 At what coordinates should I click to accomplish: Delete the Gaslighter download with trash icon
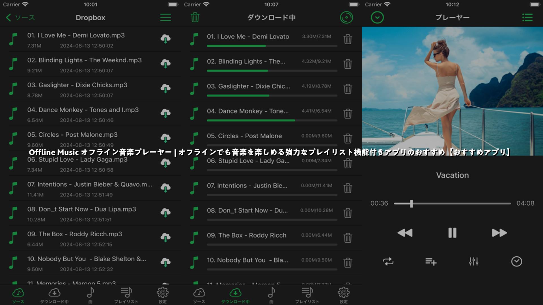(x=348, y=89)
